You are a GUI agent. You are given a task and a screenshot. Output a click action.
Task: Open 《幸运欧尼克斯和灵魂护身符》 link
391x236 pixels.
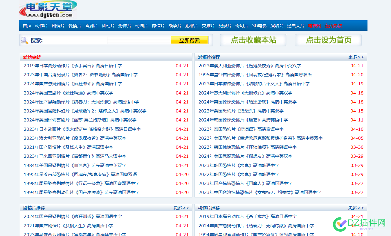point(261,138)
